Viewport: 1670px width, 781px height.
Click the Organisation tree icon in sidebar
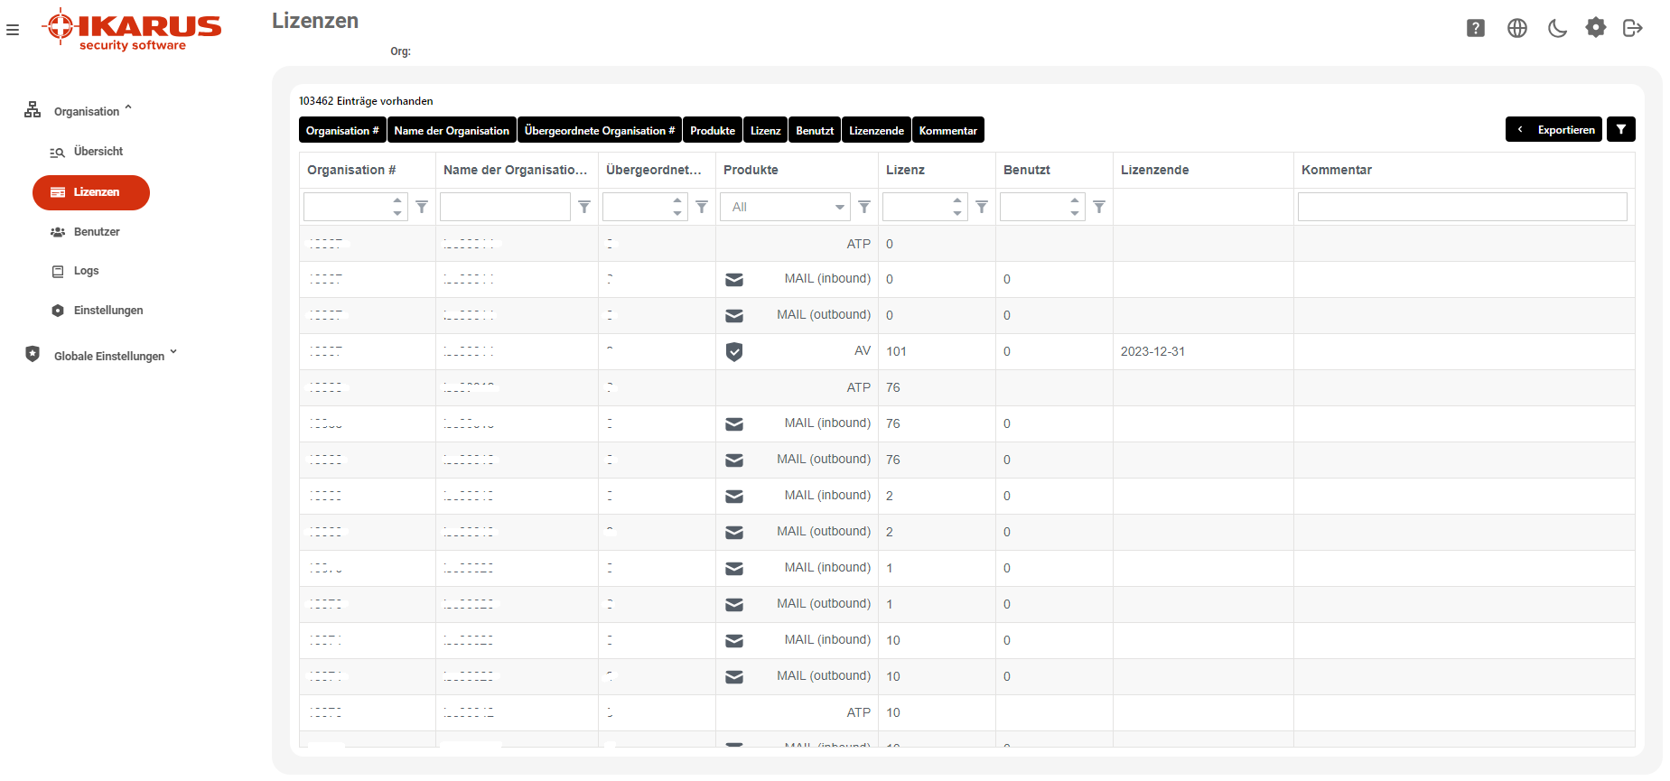33,109
